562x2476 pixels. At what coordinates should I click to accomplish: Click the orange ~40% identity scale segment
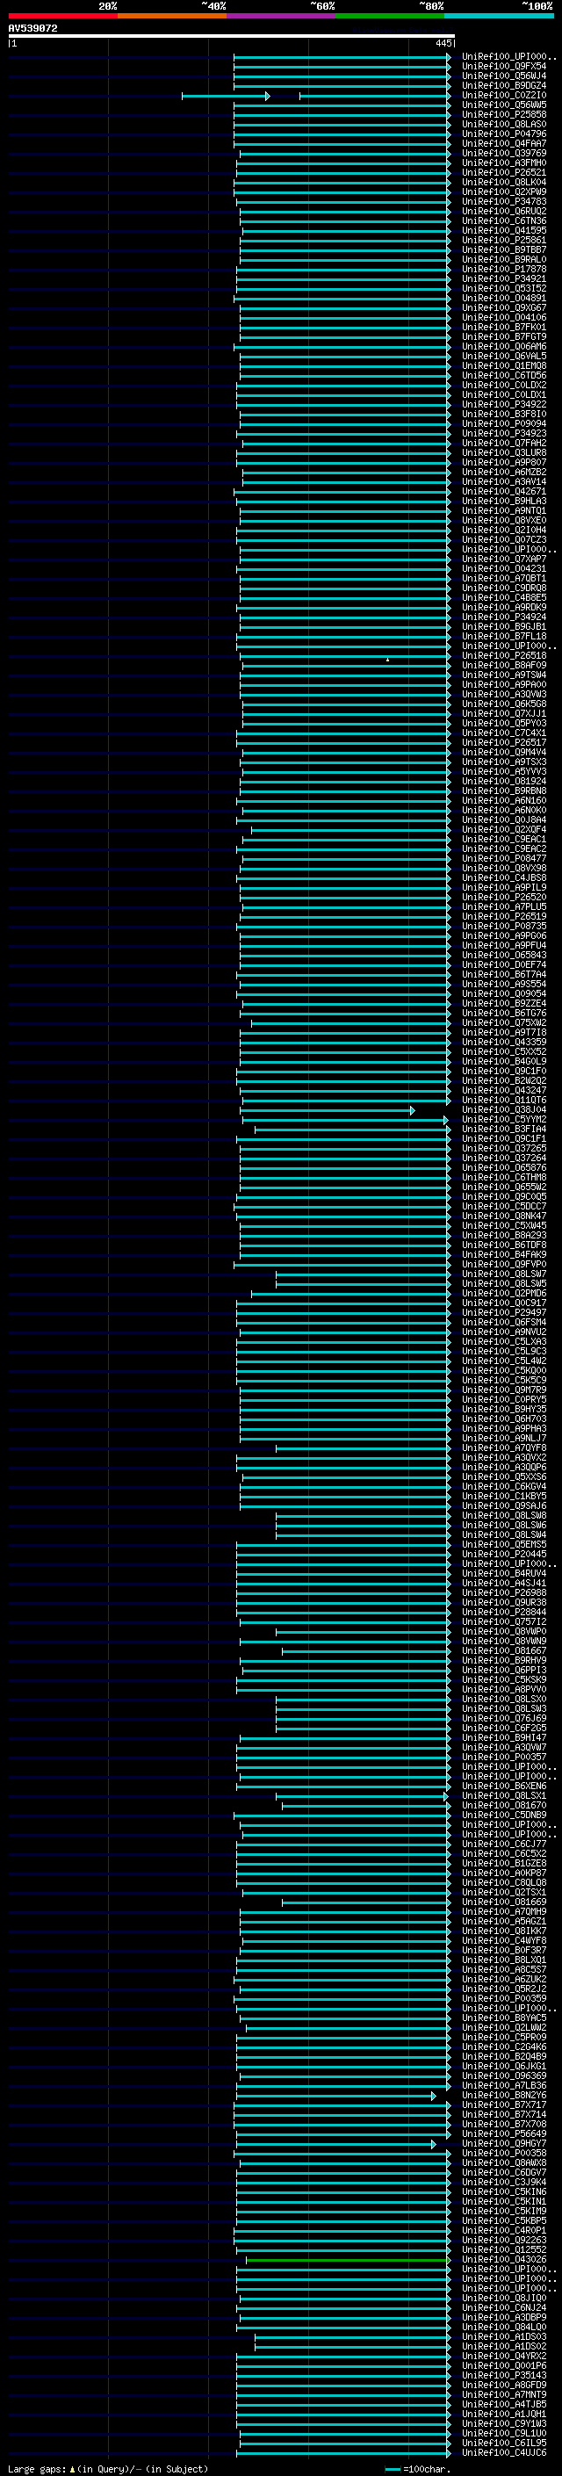[172, 16]
